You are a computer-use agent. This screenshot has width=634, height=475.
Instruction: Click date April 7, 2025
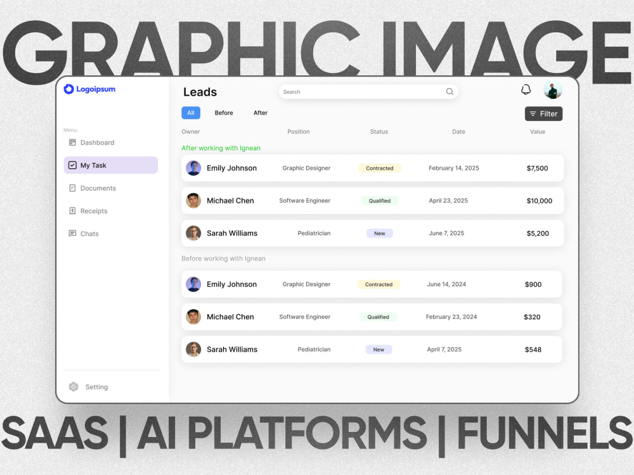coord(444,350)
